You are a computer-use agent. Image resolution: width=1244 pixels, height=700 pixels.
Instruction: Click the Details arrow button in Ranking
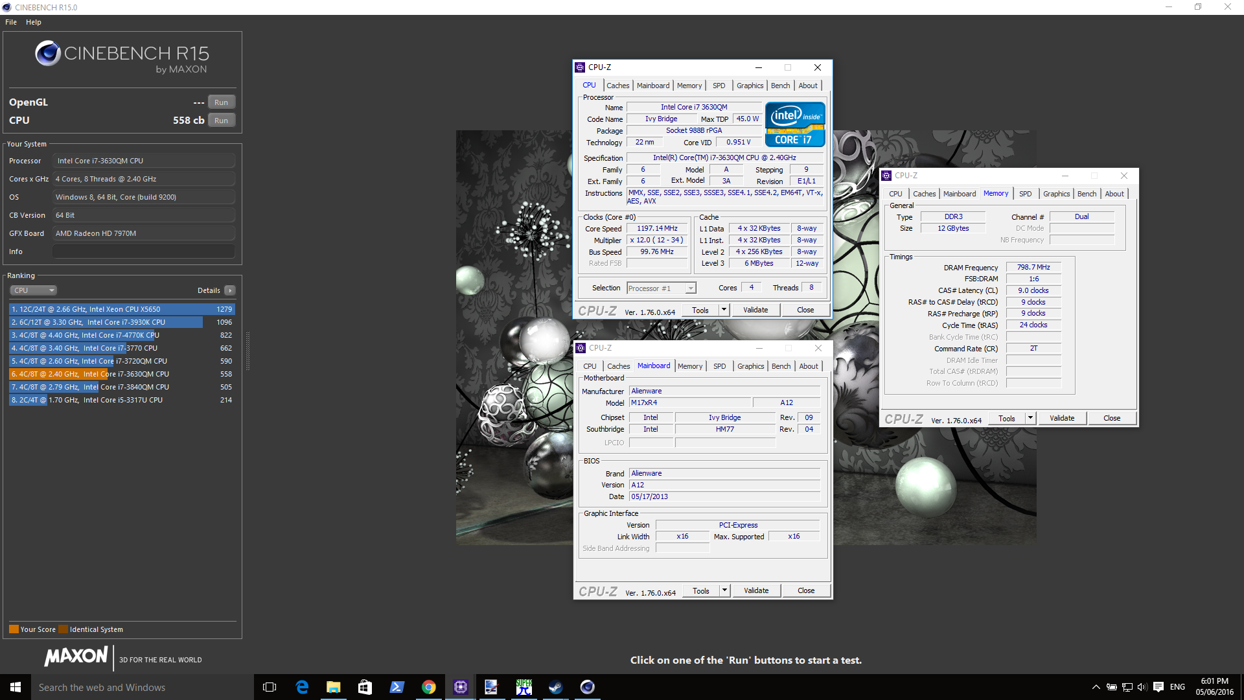tap(230, 290)
